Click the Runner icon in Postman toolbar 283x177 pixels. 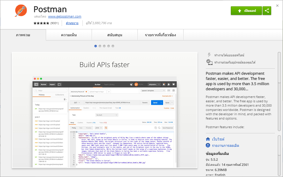44,84
